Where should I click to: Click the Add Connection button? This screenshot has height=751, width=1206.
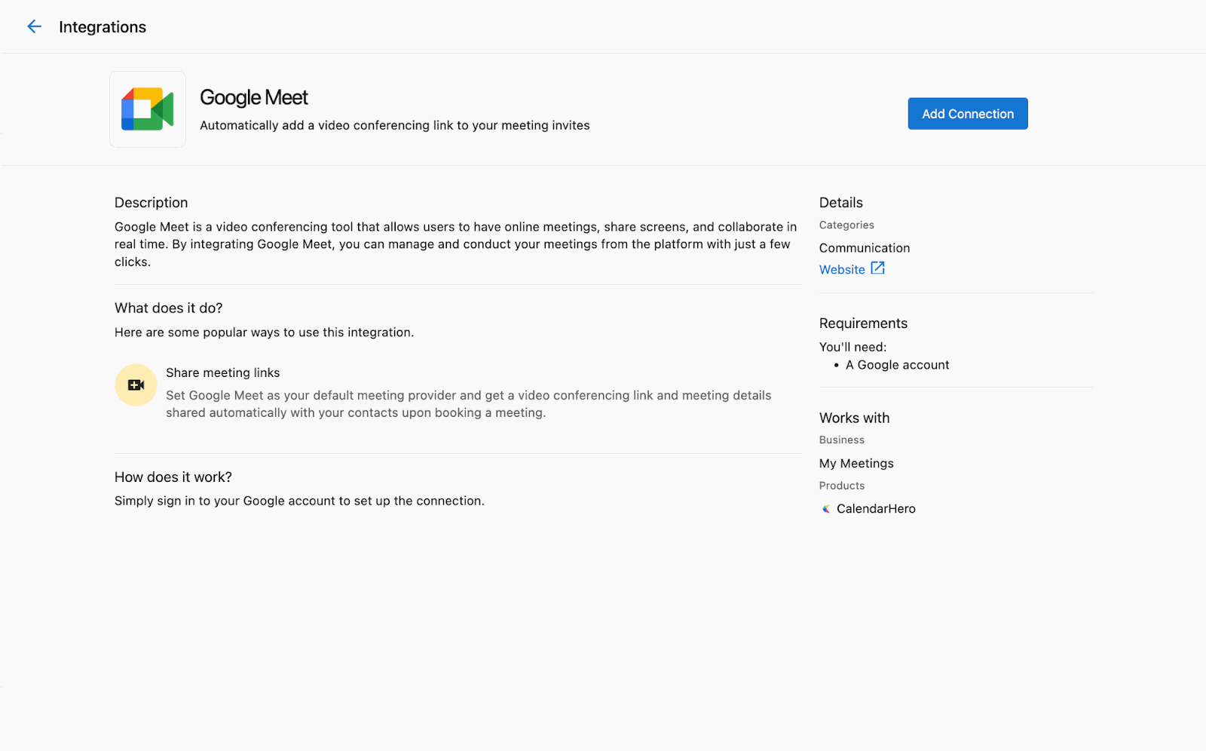(x=968, y=114)
